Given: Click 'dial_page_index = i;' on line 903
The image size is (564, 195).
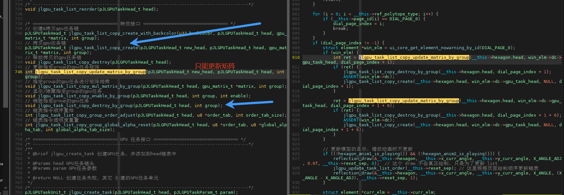Looking at the screenshot, I should tap(359, 24).
